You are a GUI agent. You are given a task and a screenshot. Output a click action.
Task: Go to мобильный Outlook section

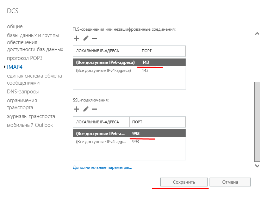tap(30, 125)
